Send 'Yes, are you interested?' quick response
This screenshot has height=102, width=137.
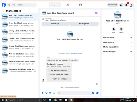click(x=59, y=70)
